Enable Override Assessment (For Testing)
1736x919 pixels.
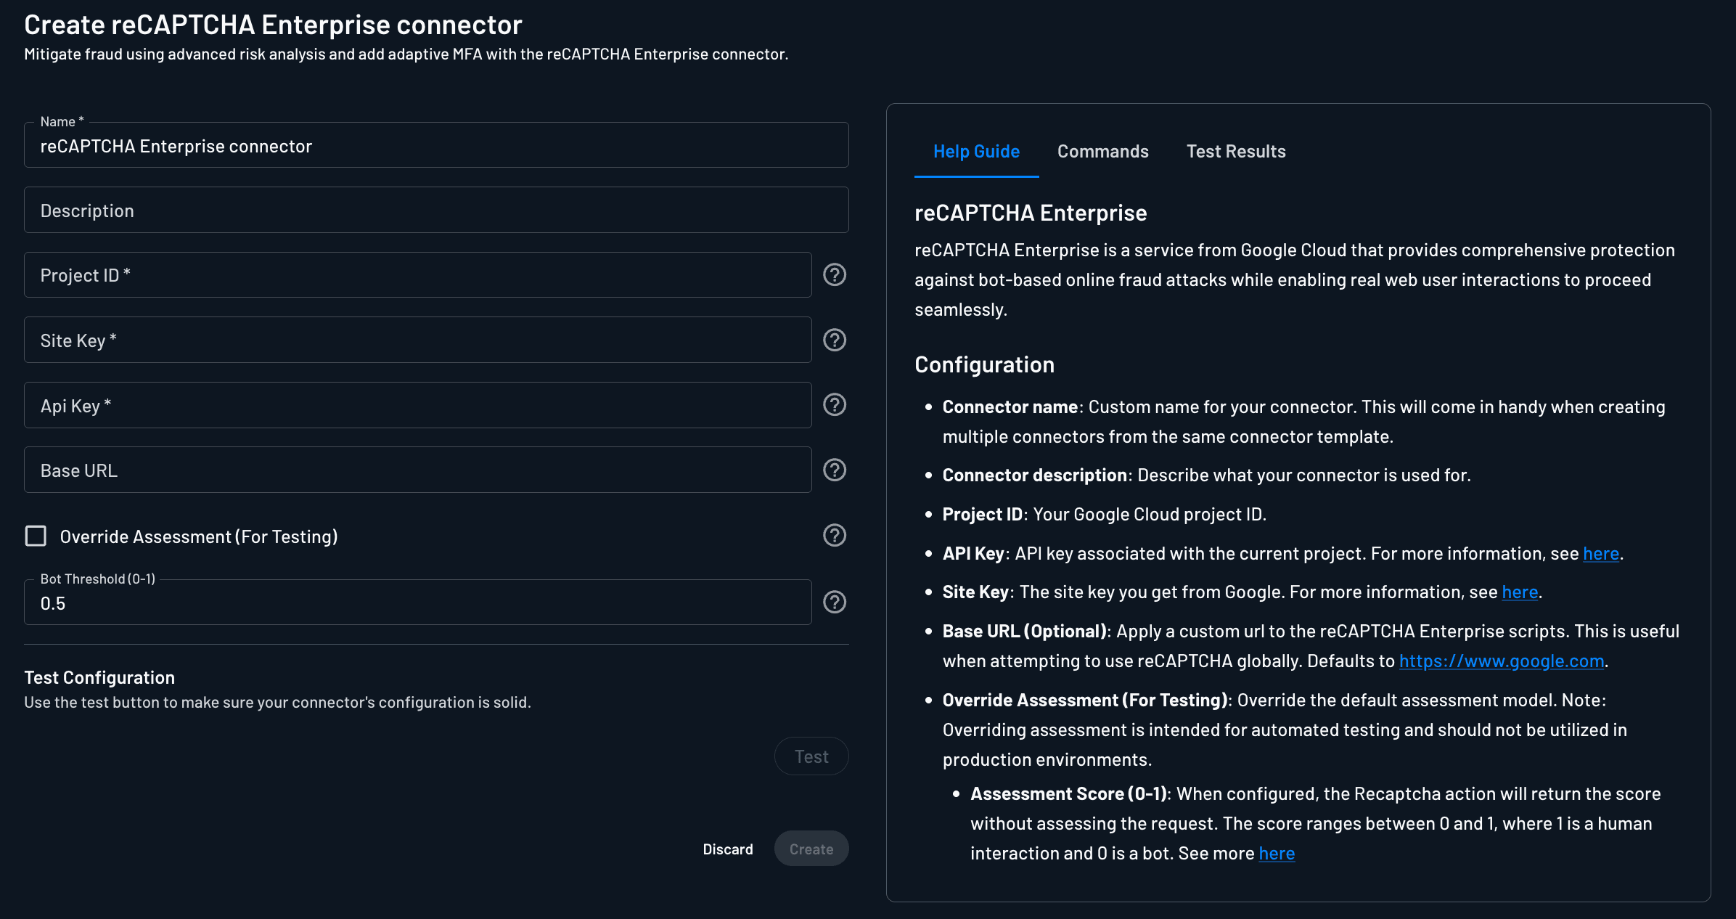point(35,536)
